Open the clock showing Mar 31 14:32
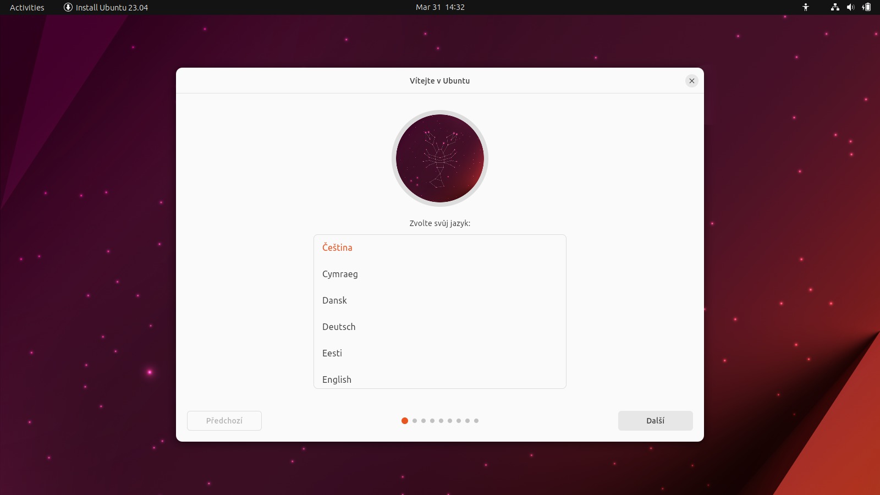 440,7
